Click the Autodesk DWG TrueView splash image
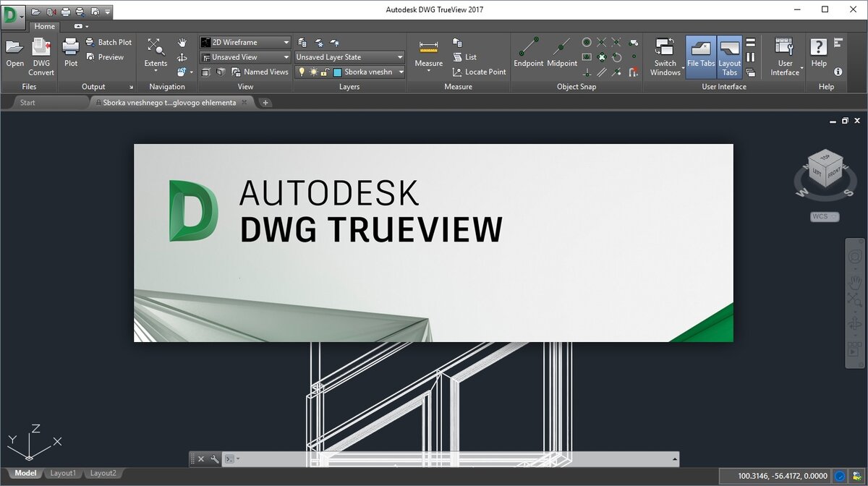 point(433,243)
